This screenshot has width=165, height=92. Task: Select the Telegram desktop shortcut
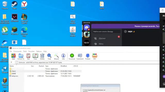[5, 69]
